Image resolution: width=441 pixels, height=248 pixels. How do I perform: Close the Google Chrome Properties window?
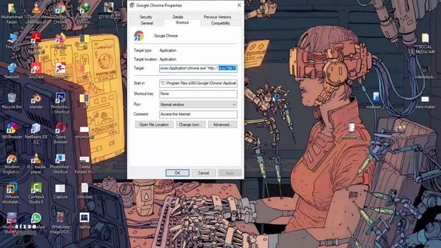click(239, 6)
